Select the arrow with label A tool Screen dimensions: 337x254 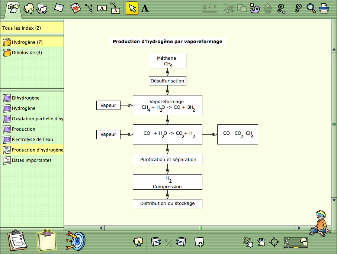[x=89, y=8]
